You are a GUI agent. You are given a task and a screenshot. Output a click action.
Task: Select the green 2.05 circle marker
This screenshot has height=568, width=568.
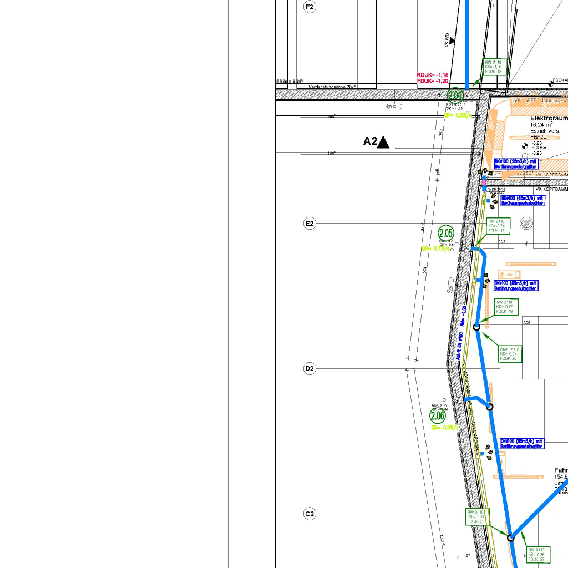pos(446,233)
